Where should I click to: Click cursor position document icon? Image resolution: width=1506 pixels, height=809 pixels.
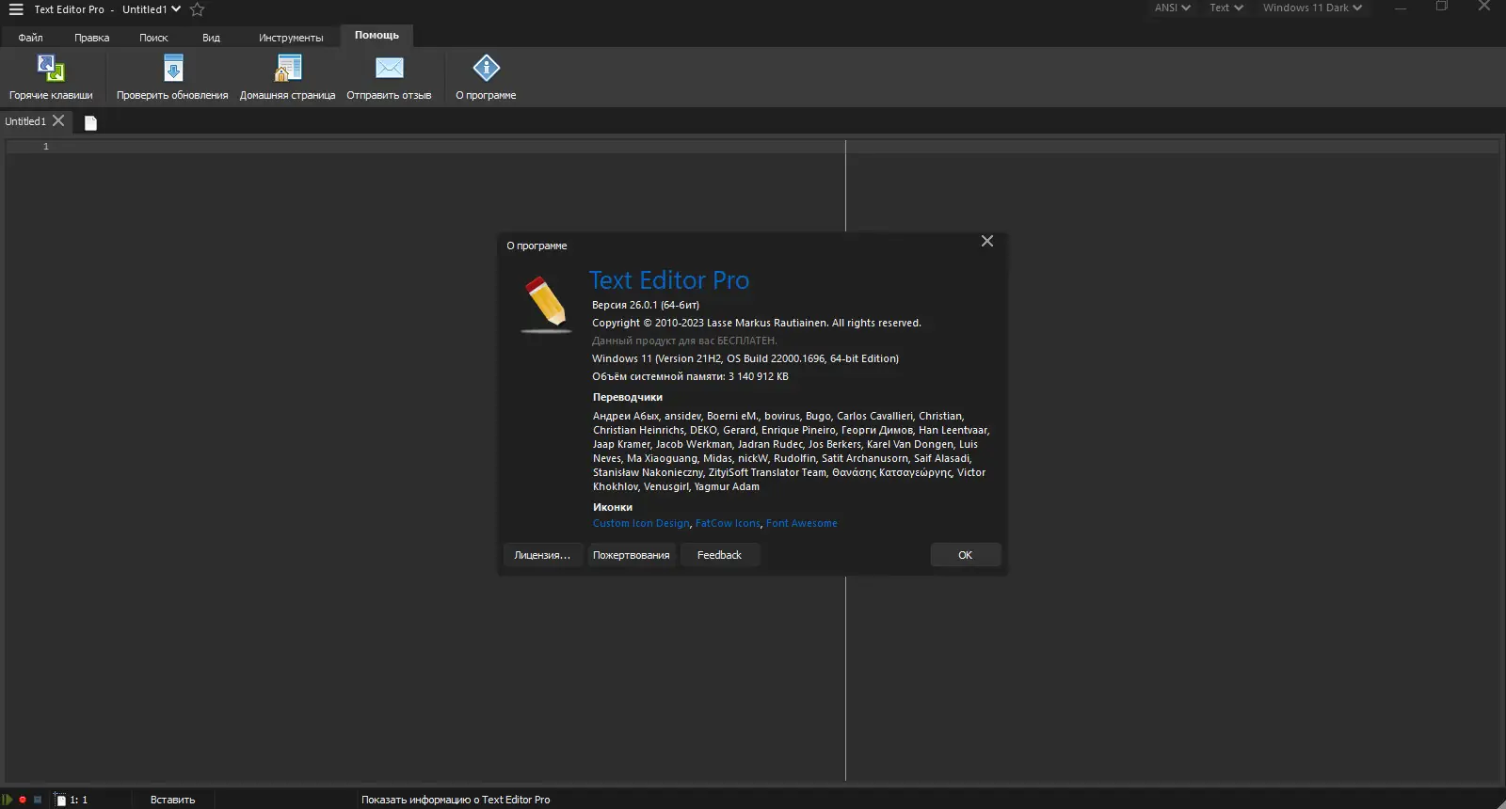pyautogui.click(x=60, y=800)
